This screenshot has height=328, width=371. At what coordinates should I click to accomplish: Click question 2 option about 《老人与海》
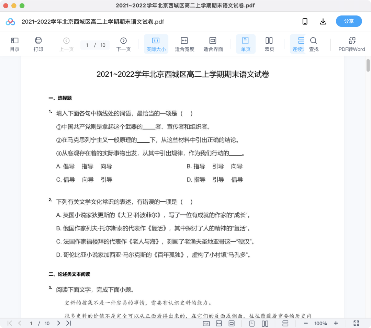pos(155,242)
